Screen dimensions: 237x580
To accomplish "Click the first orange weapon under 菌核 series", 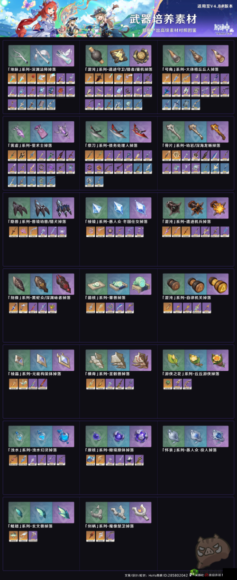I will click(90, 308).
